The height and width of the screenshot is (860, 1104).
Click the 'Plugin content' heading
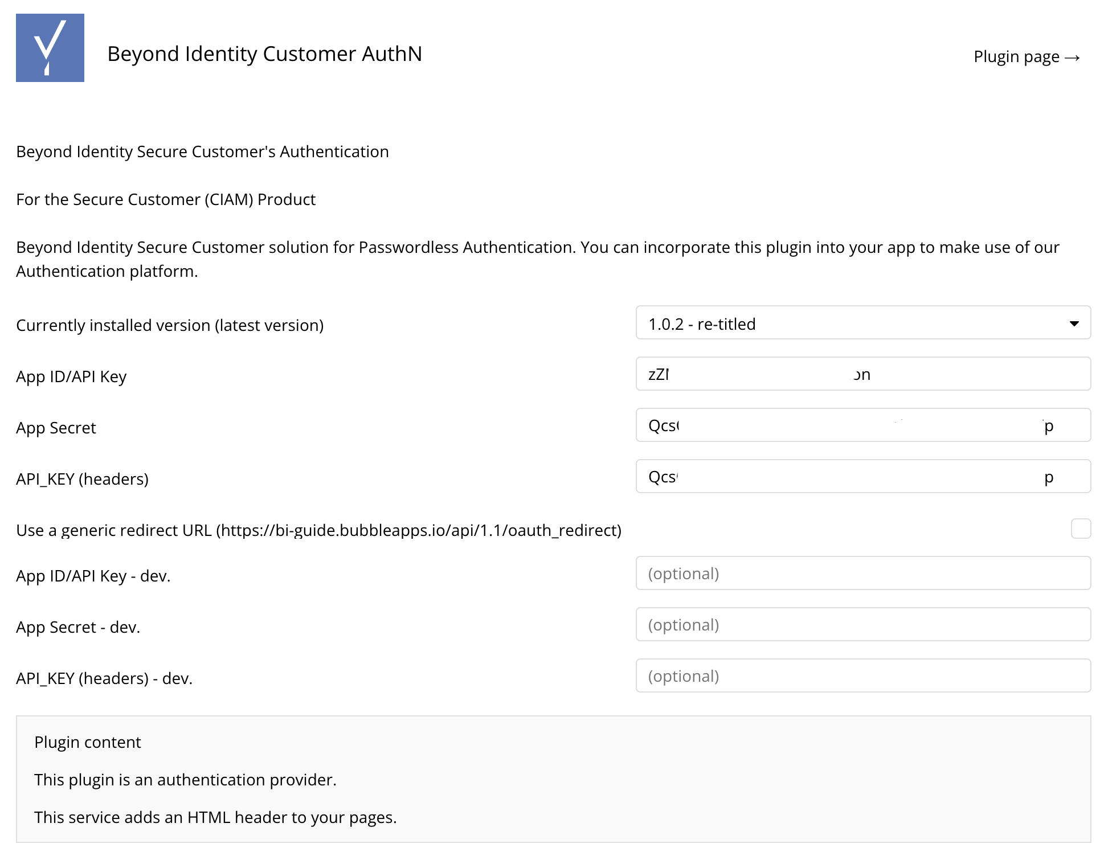click(88, 742)
